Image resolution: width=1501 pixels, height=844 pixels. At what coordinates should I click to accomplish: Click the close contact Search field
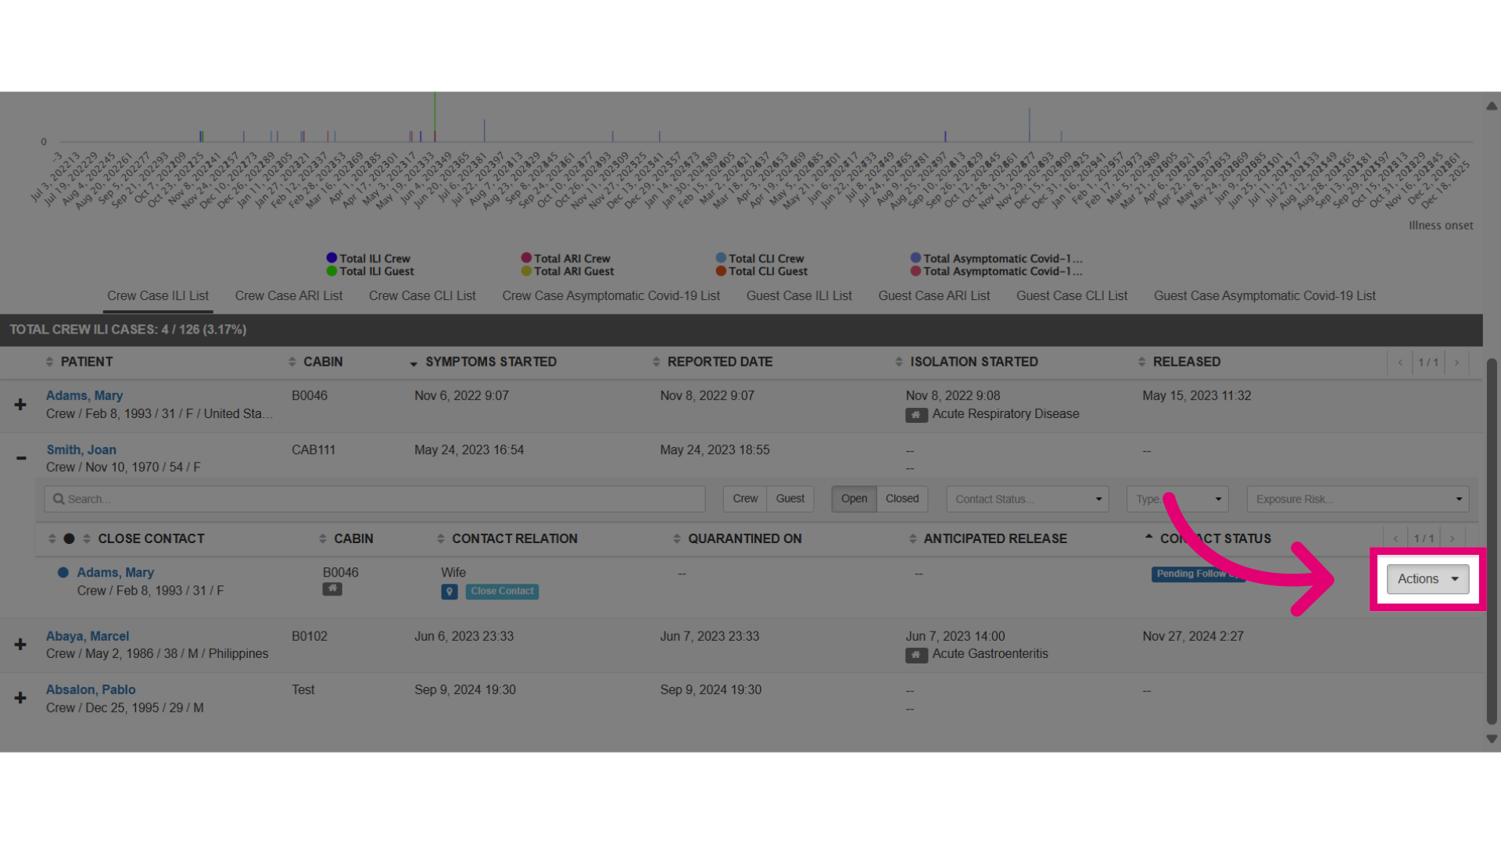tap(374, 499)
